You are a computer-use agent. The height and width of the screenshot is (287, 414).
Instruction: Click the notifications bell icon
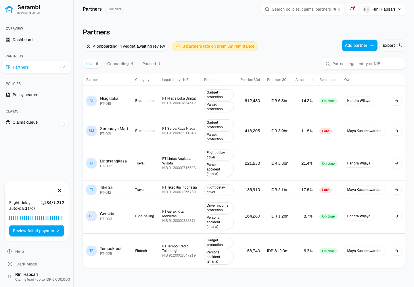click(352, 9)
